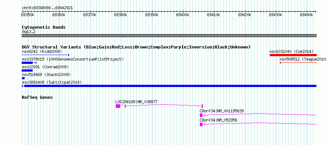Open nsv519469 (Shaikh2009) variant label
Image resolution: width=327 pixels, height=145 pixels.
click(46, 75)
